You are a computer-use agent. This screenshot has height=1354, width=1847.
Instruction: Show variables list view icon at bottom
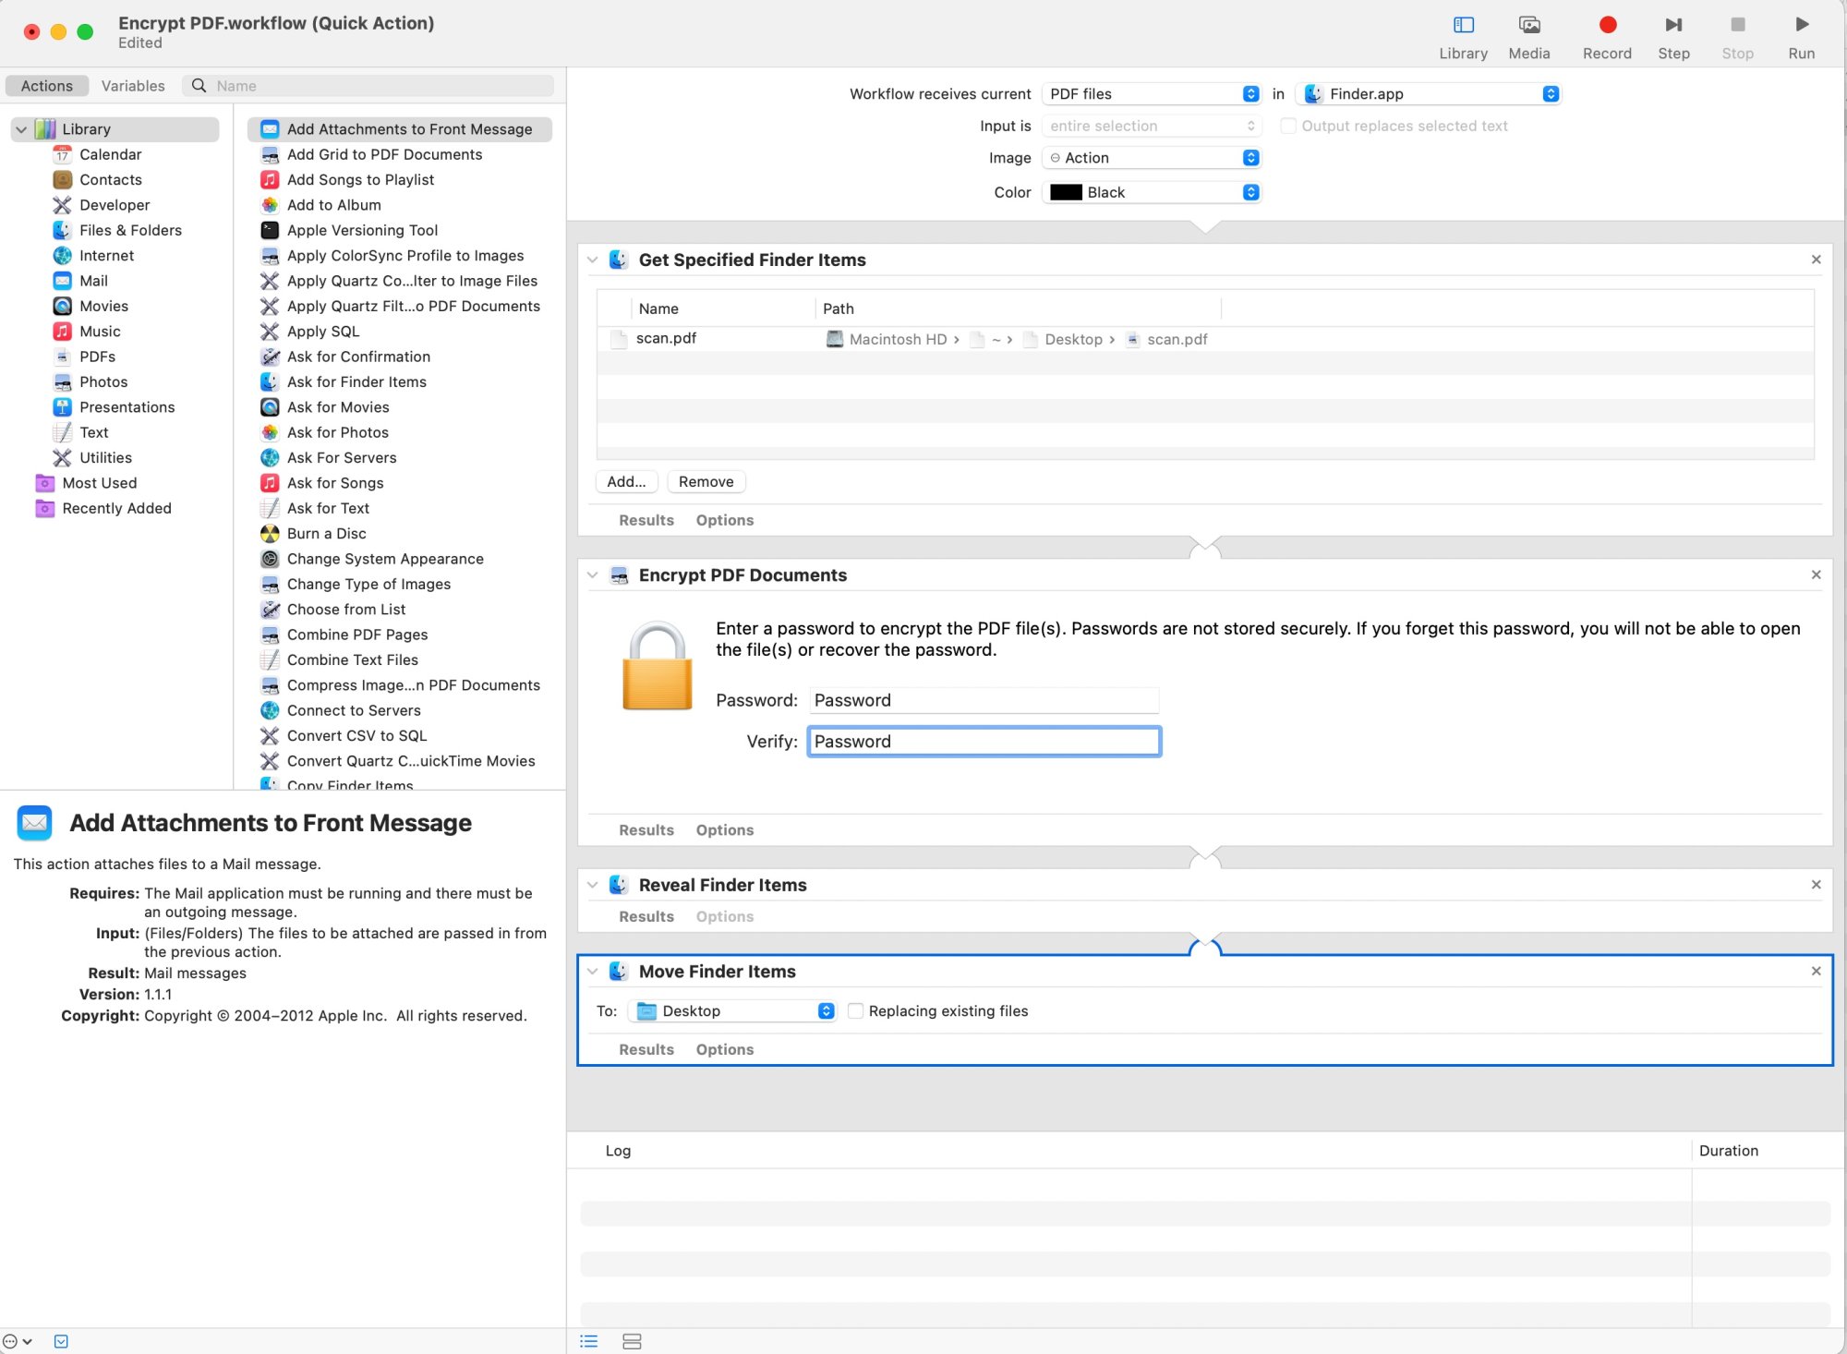tap(632, 1341)
